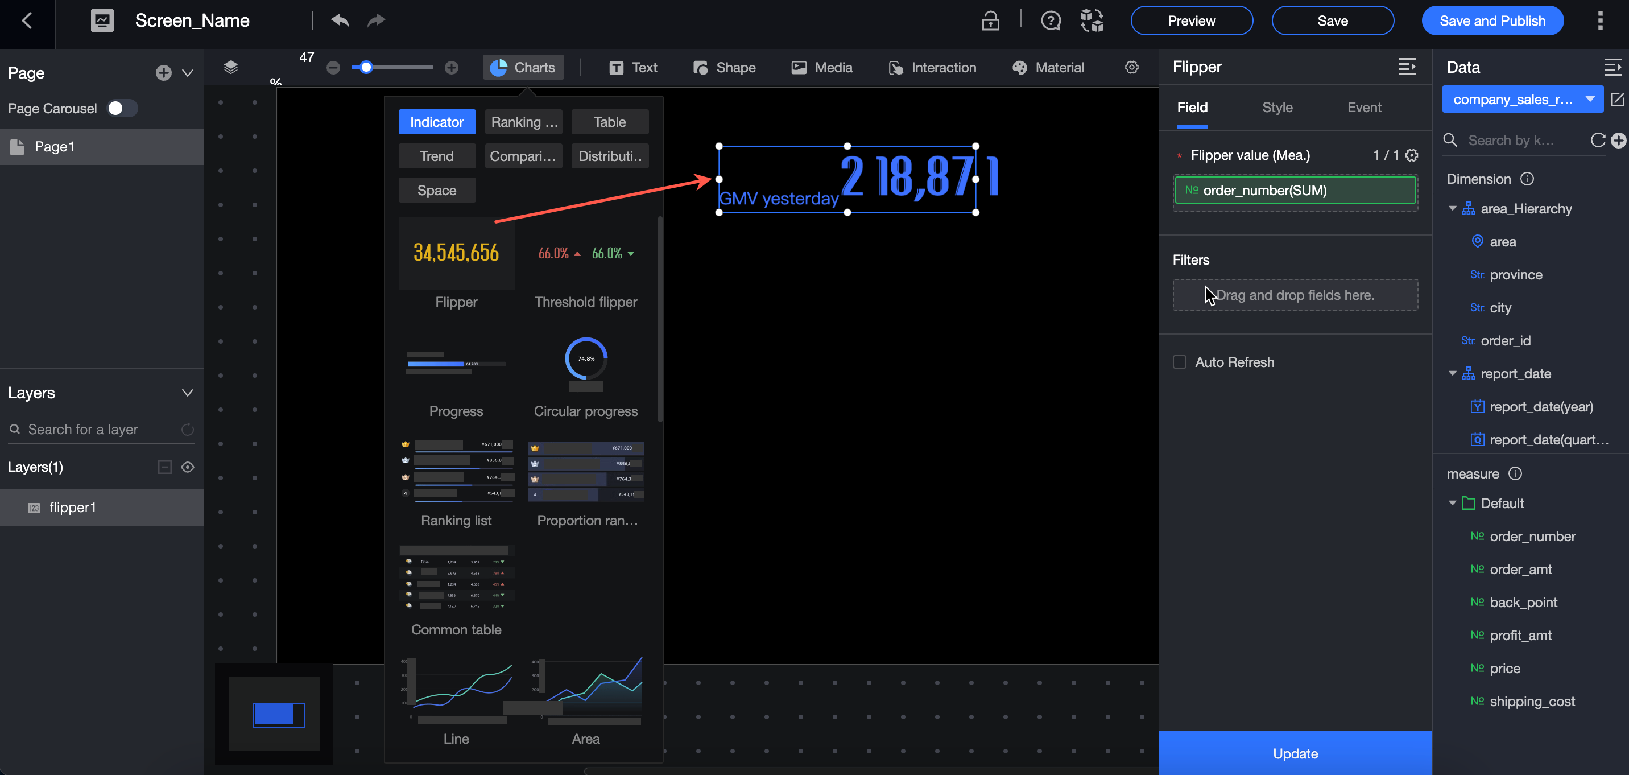Toggle layers visibility eye icon
Viewport: 1629px width, 775px height.
[x=188, y=467]
